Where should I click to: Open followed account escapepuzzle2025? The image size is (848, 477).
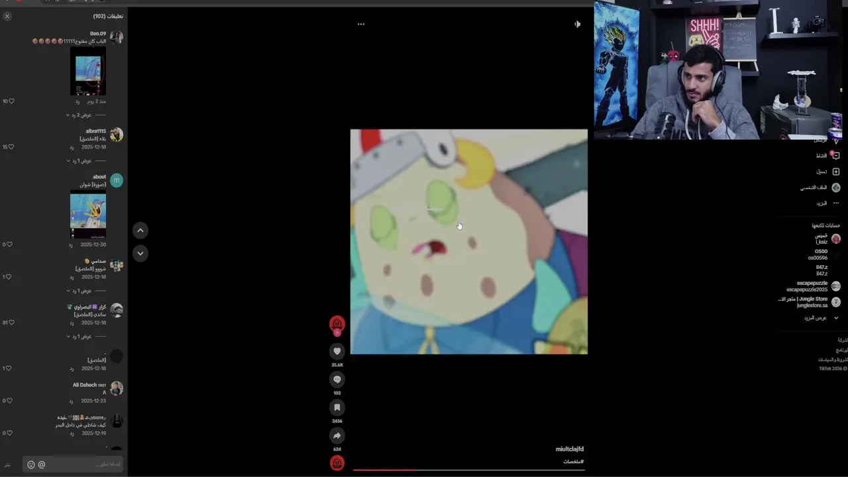pos(814,286)
